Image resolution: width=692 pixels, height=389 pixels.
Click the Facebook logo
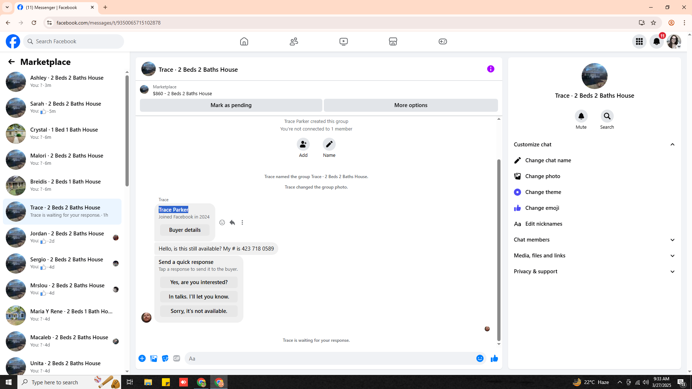(13, 41)
